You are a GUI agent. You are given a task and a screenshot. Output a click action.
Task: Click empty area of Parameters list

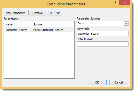(x=39, y=55)
